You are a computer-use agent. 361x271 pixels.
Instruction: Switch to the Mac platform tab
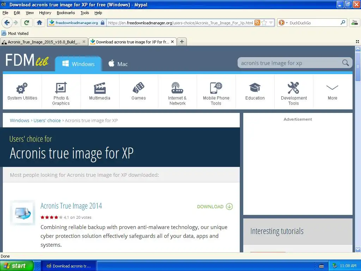[118, 64]
